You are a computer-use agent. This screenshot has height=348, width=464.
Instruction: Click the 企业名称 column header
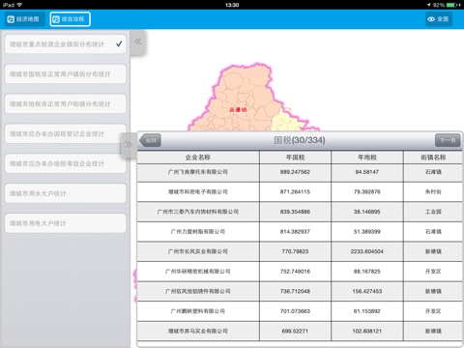point(198,158)
